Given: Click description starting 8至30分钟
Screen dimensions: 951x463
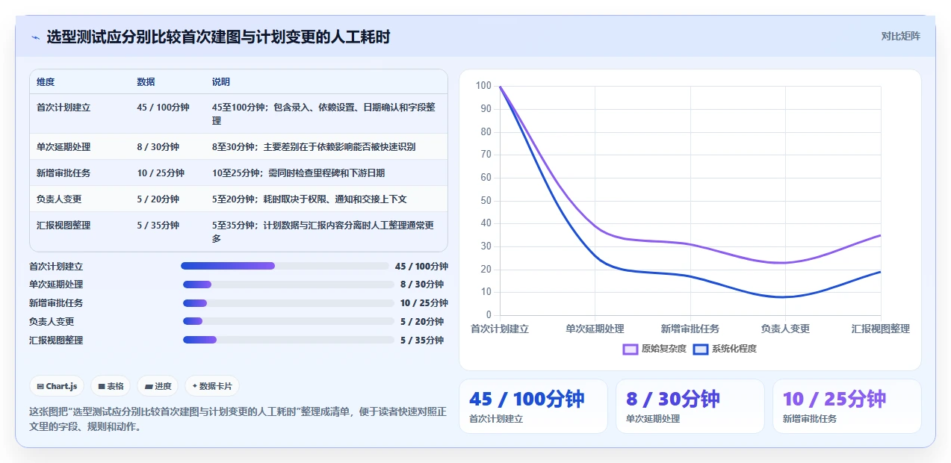Looking at the screenshot, I should tap(314, 147).
